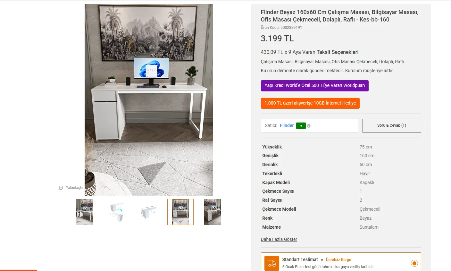Expand specs with Daha Fazla Göster
Screen dimensions: 451x271
pyautogui.click(x=279, y=239)
